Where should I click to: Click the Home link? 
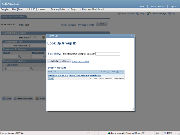pos(142,6)
